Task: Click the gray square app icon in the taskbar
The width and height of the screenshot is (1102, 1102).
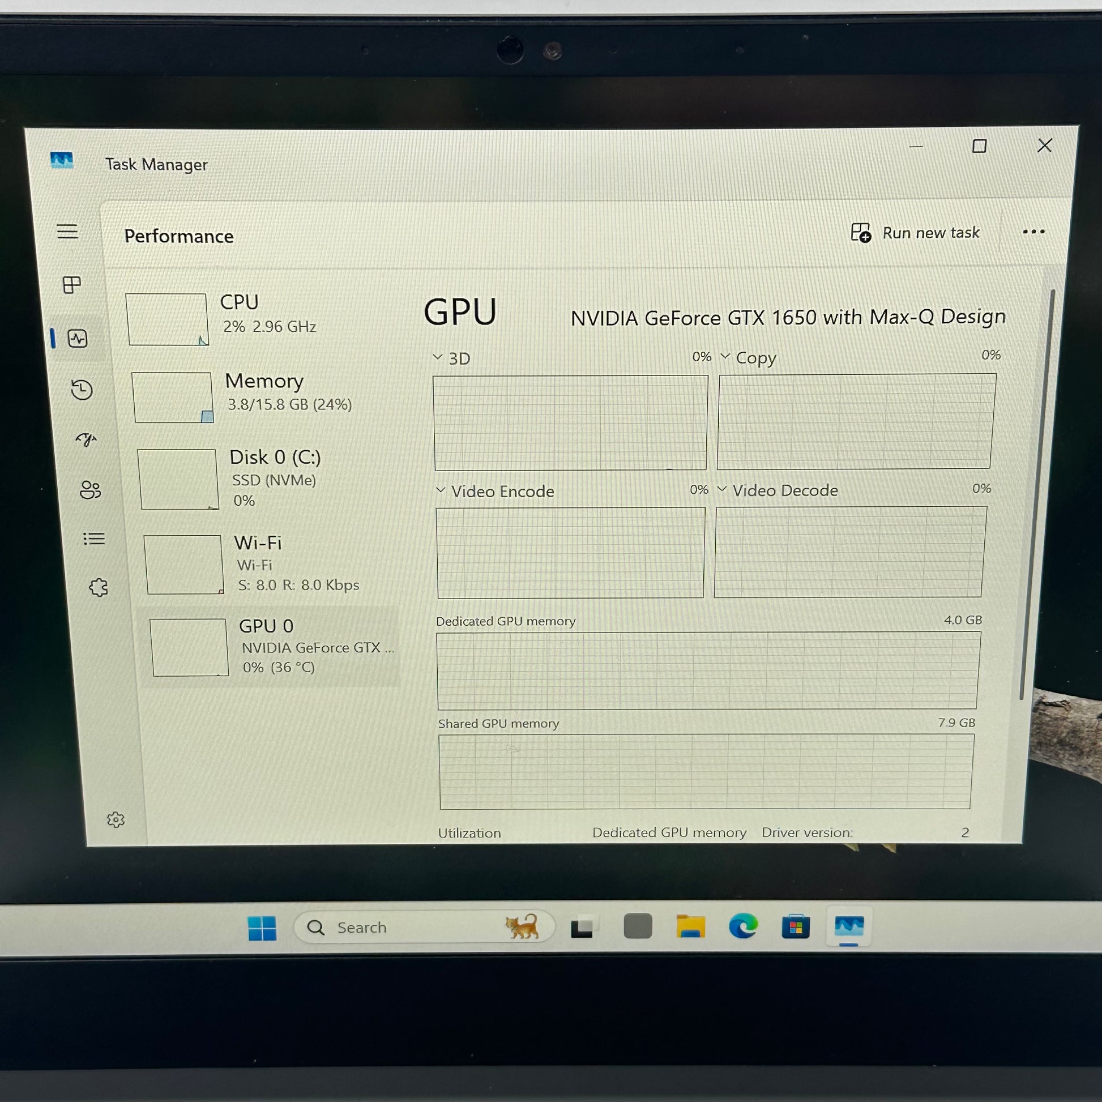Action: 638,926
